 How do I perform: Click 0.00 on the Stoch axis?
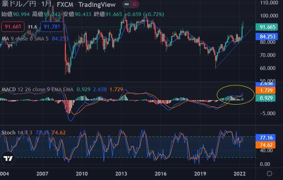(x=265, y=164)
